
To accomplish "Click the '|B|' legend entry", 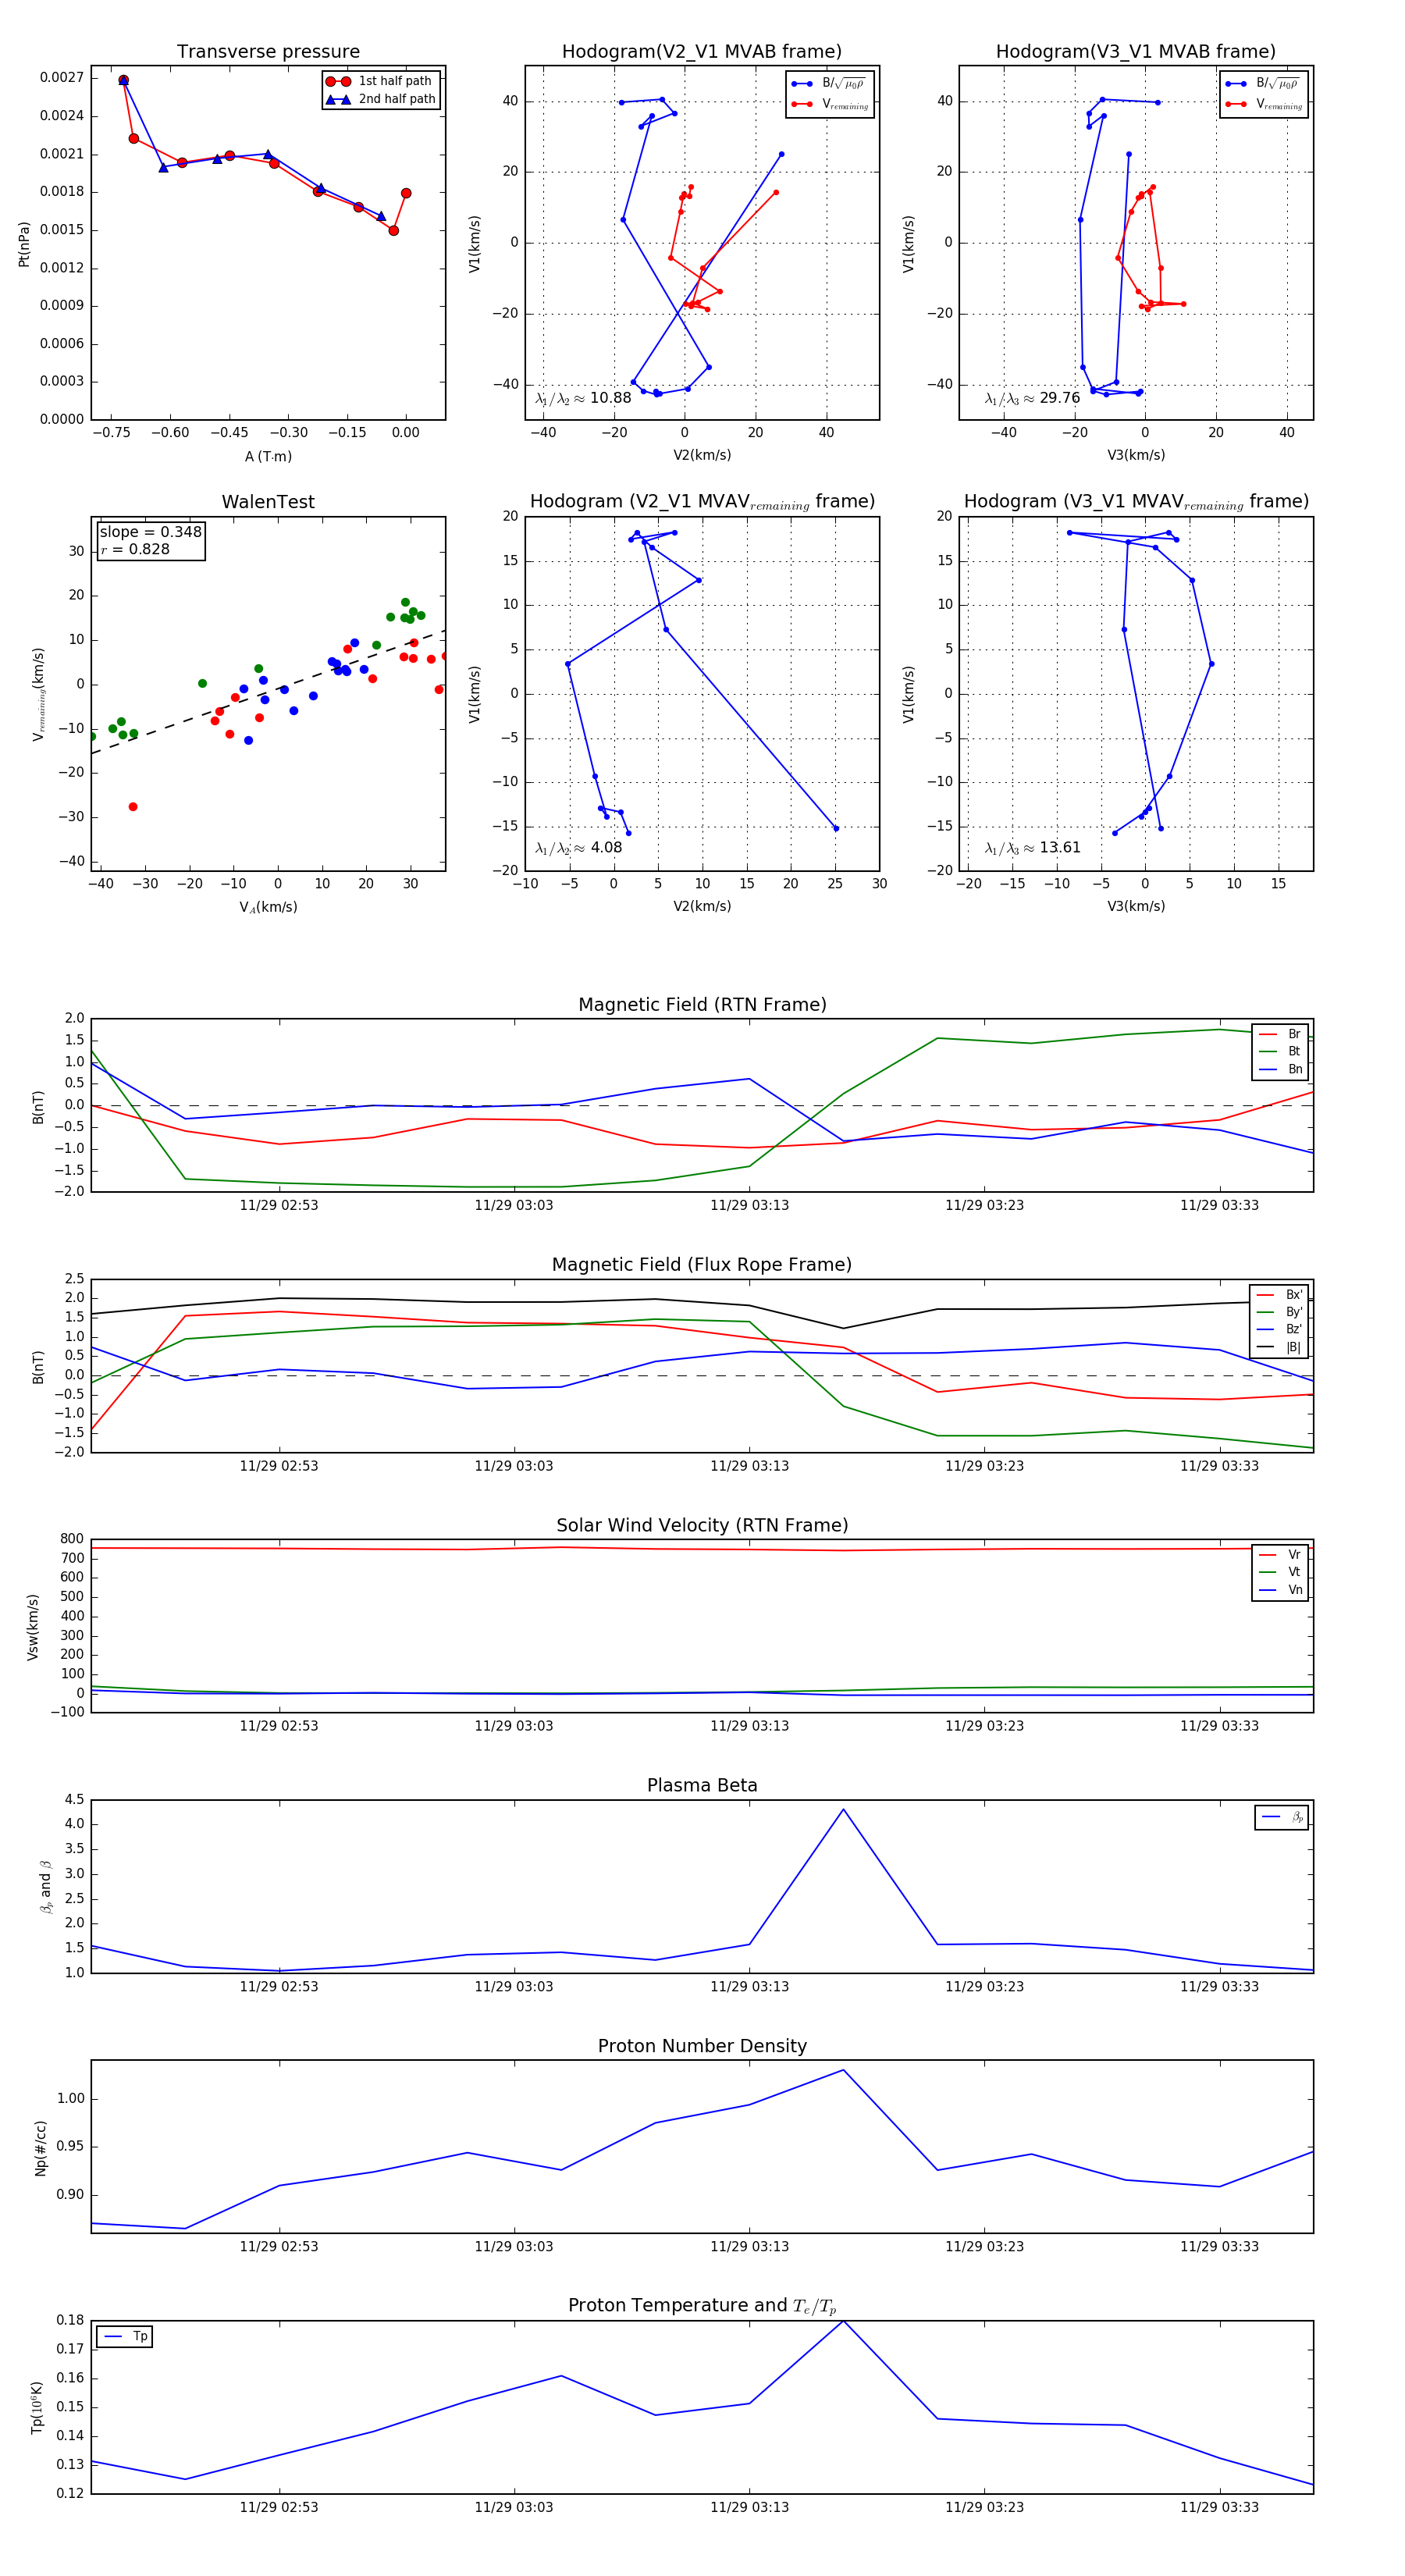I will pyautogui.click(x=1279, y=1347).
